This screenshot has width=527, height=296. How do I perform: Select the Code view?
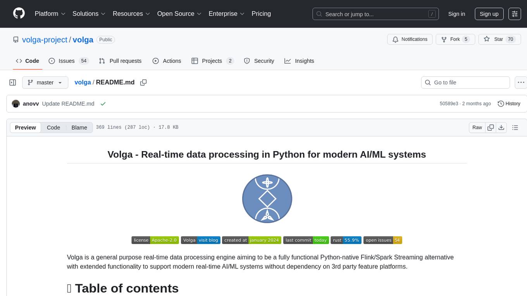click(x=53, y=127)
